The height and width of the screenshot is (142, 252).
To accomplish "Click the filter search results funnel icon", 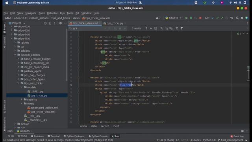I will (x=182, y=28).
